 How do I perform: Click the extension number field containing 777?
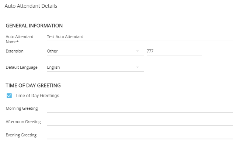(174, 51)
